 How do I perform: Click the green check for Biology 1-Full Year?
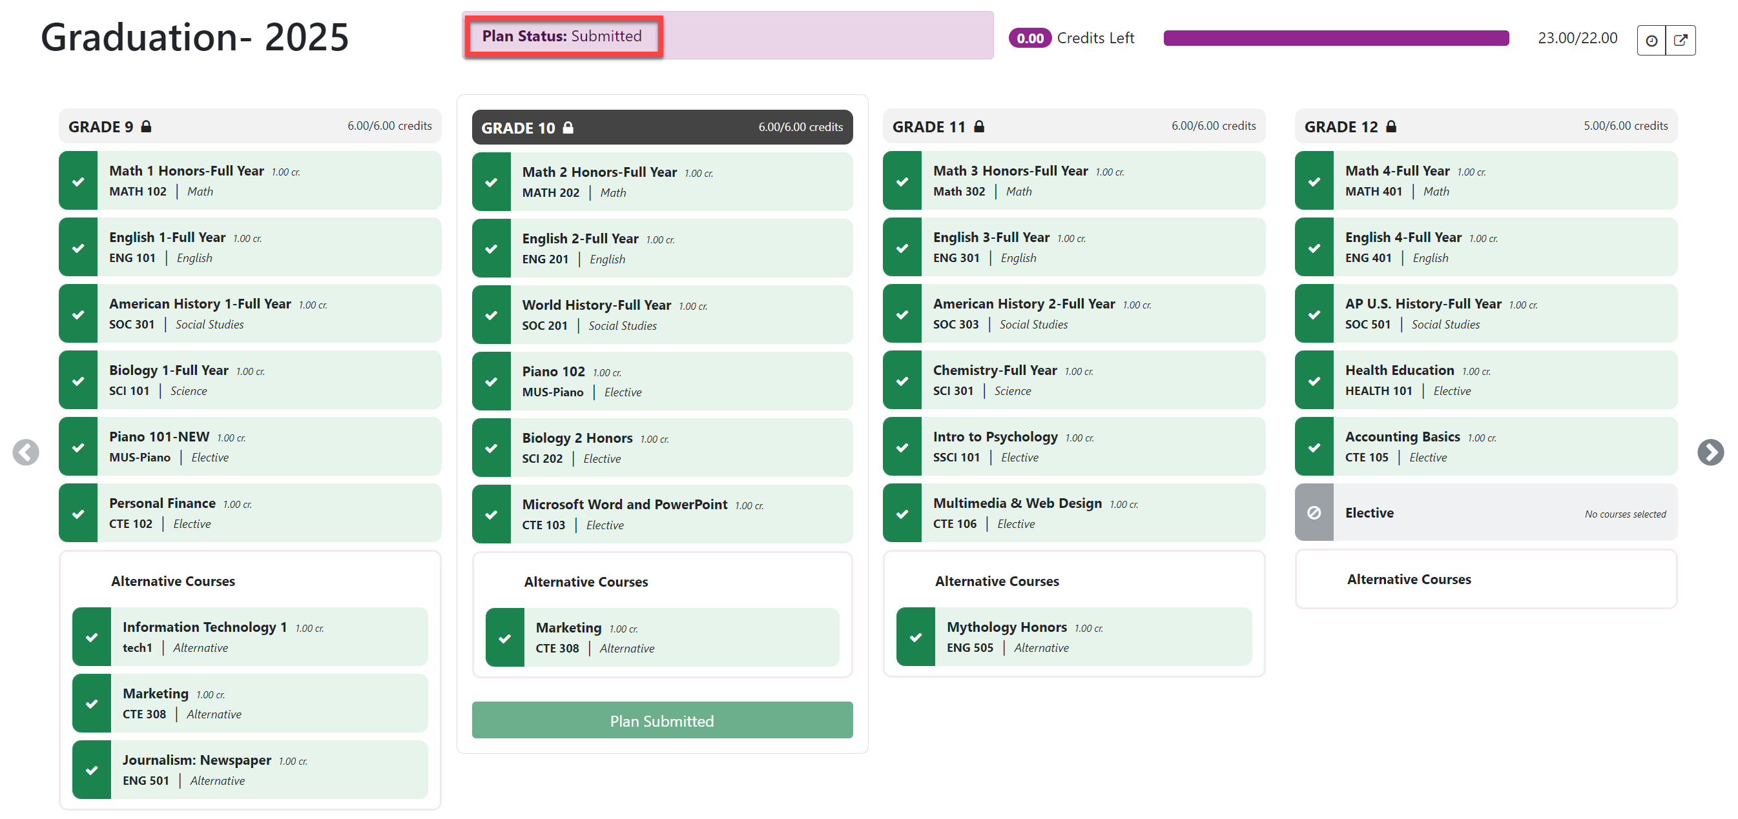click(x=78, y=380)
